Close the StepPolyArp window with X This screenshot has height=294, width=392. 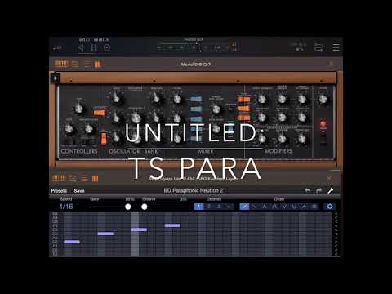coord(329,179)
